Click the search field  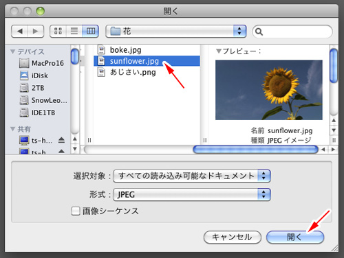[292, 32]
